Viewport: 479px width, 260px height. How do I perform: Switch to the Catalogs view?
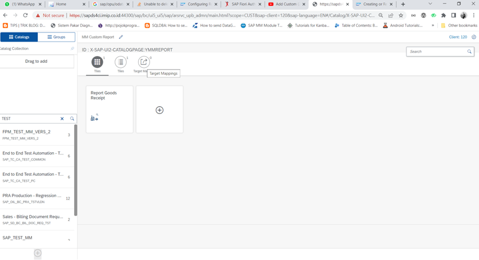point(19,37)
